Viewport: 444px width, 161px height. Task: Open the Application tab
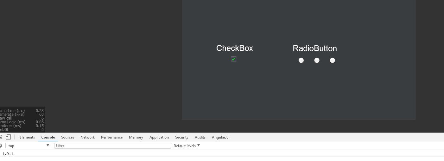[159, 137]
